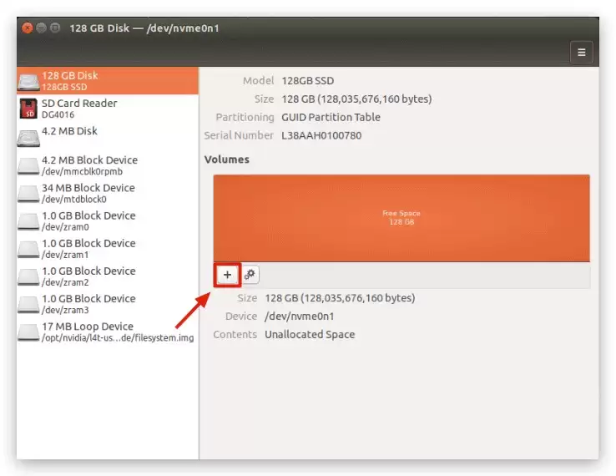Open additional partition options gears icon
616x476 pixels.
250,275
